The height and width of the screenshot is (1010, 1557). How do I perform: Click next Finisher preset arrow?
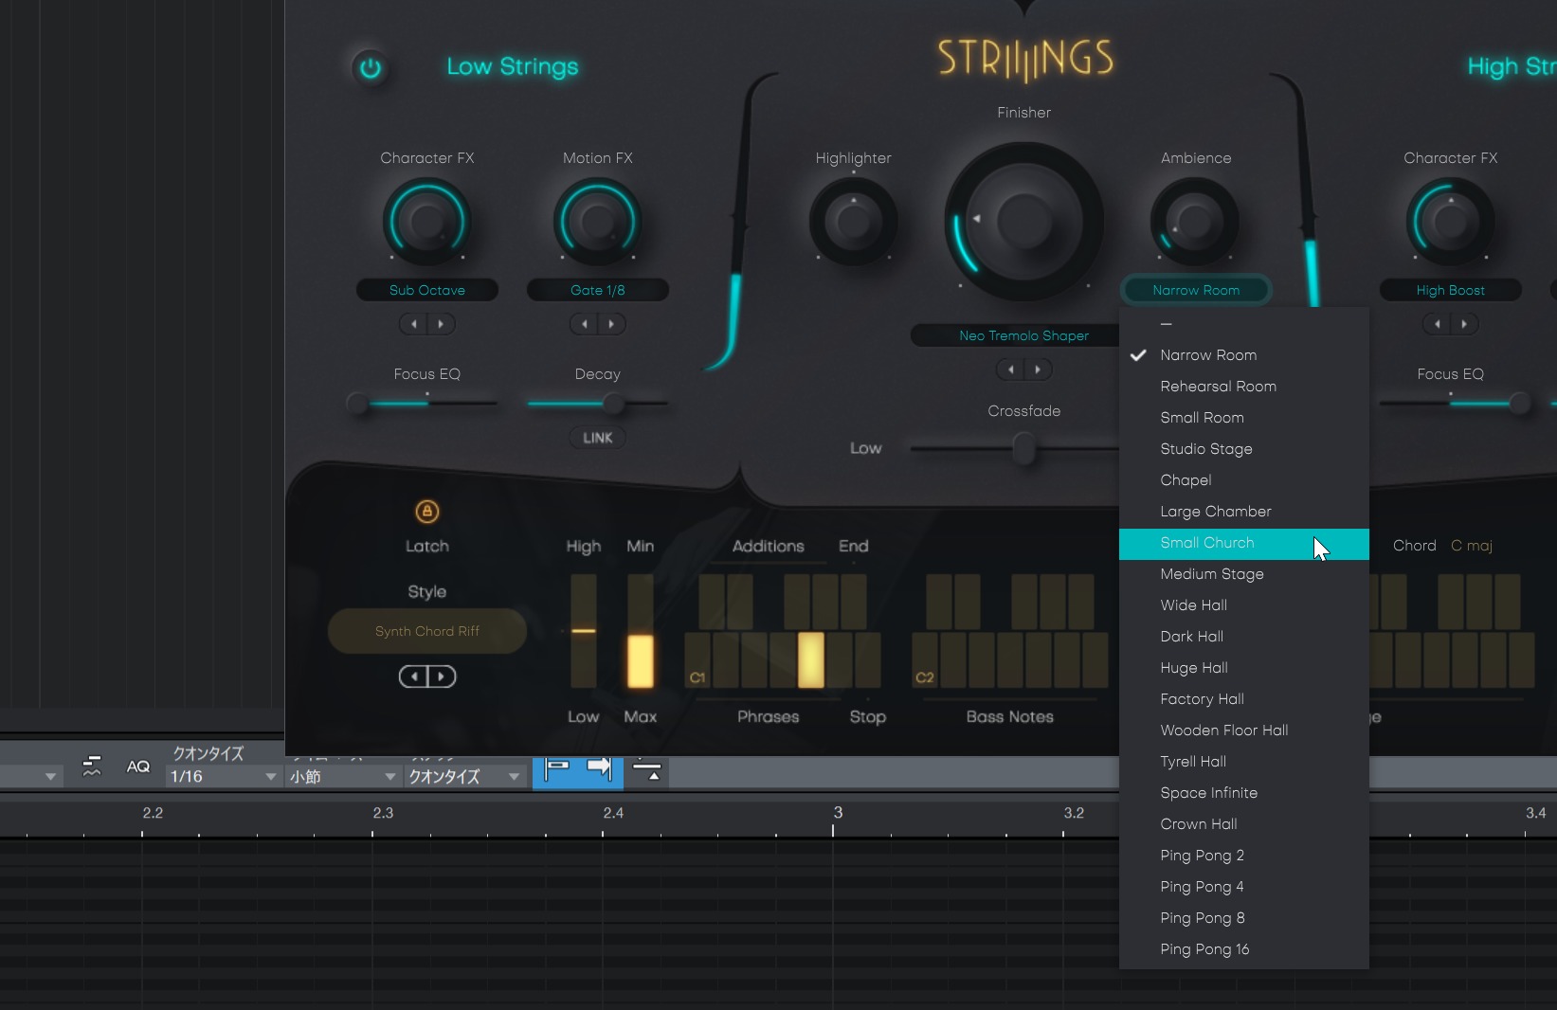pyautogui.click(x=1038, y=370)
